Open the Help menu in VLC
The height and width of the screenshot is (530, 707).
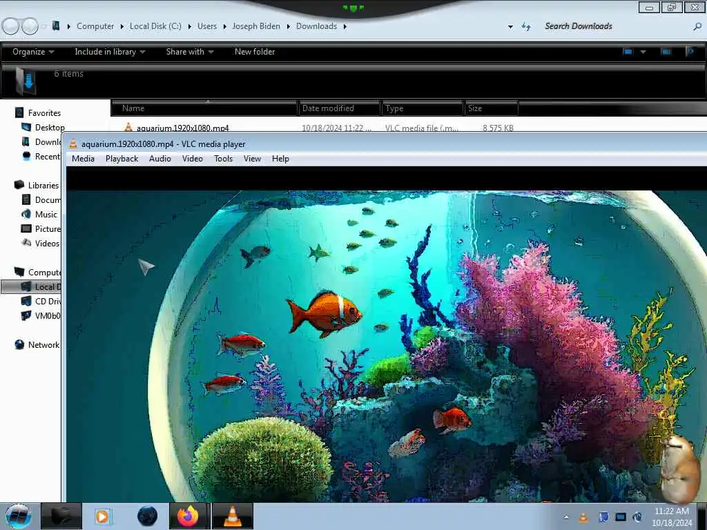(x=280, y=159)
